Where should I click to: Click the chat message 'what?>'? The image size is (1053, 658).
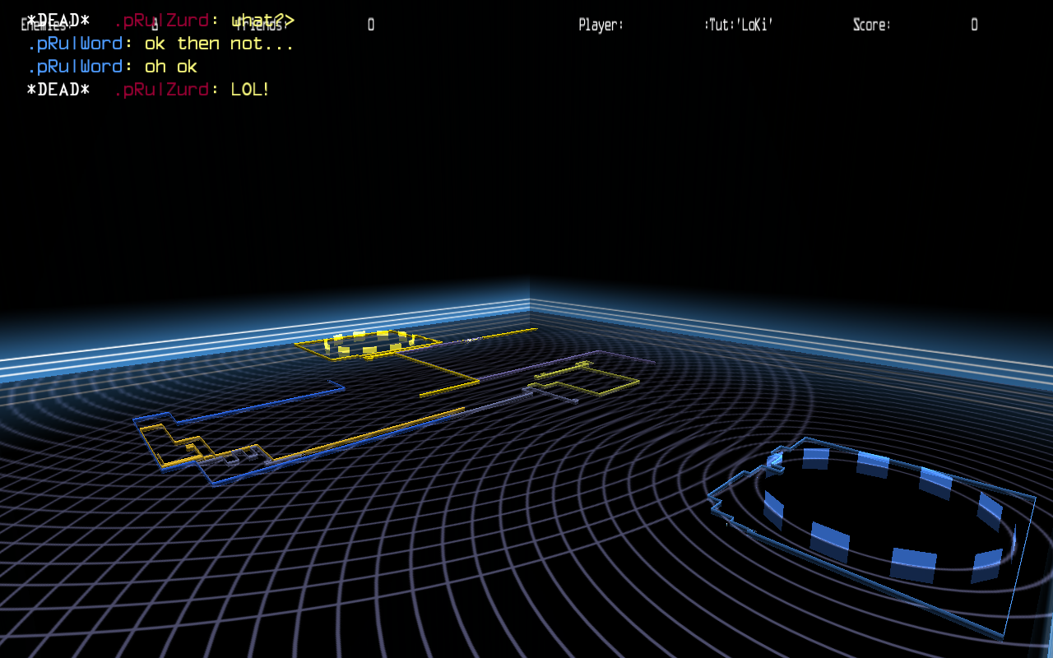pos(262,21)
